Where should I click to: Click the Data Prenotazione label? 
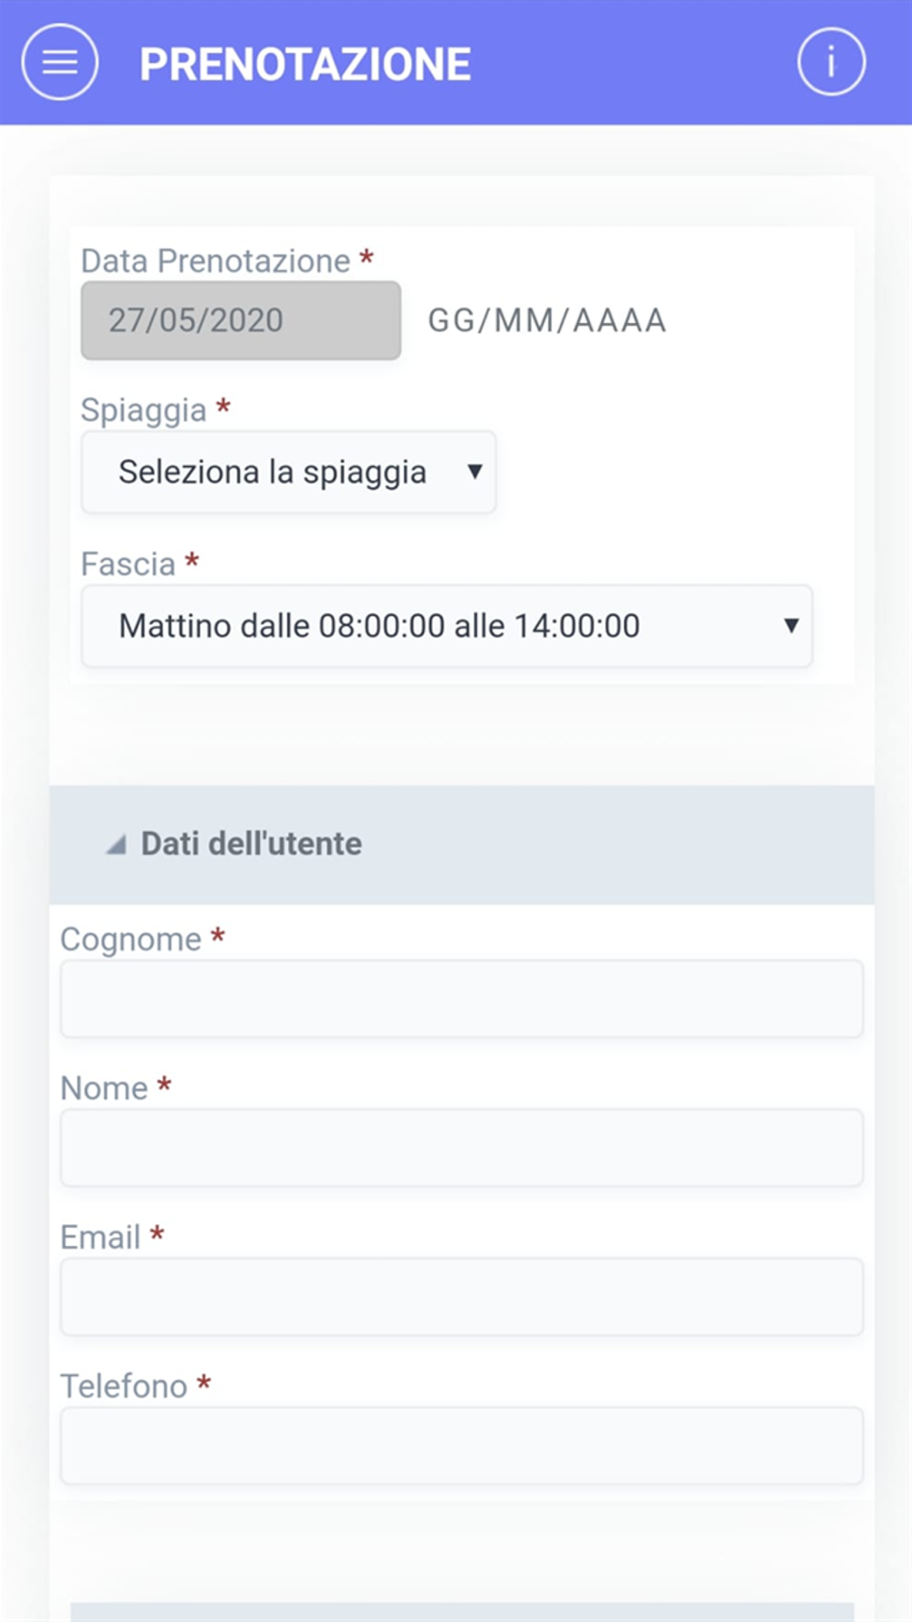215,261
